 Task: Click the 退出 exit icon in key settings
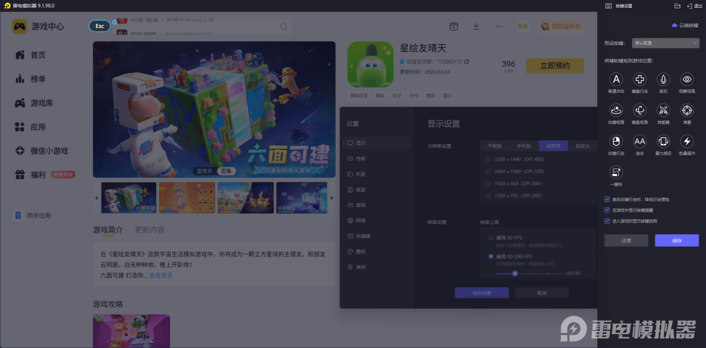(x=690, y=6)
